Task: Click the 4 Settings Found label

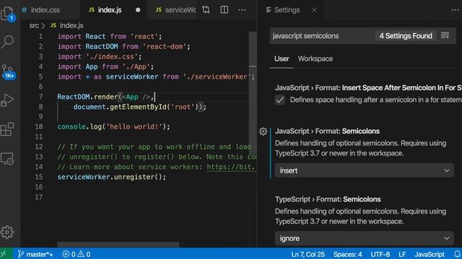Action: coord(406,36)
